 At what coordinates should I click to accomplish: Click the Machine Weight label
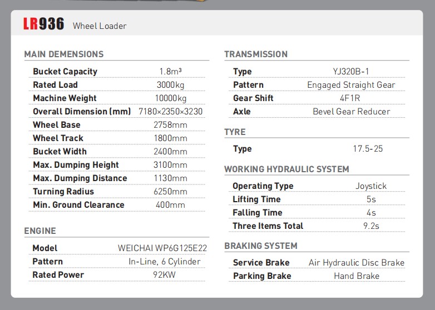click(65, 98)
